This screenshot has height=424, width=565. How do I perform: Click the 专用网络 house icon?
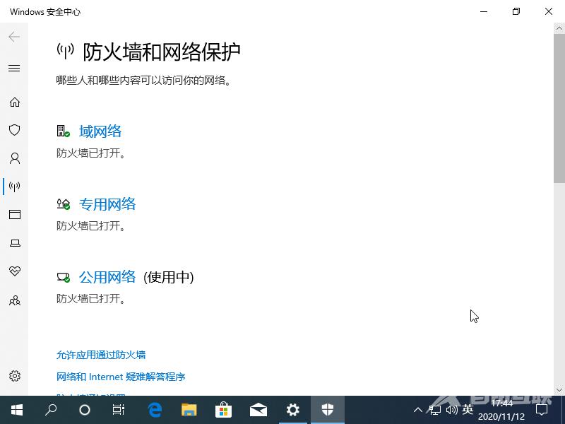(x=63, y=204)
